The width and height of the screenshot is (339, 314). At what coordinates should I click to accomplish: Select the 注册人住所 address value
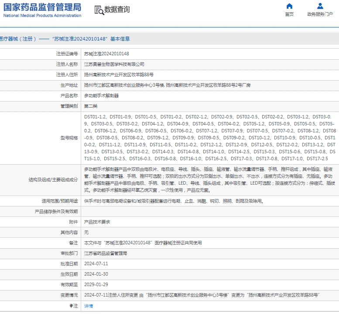point(119,74)
